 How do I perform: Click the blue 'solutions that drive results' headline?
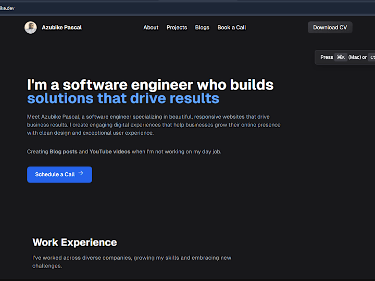(123, 98)
